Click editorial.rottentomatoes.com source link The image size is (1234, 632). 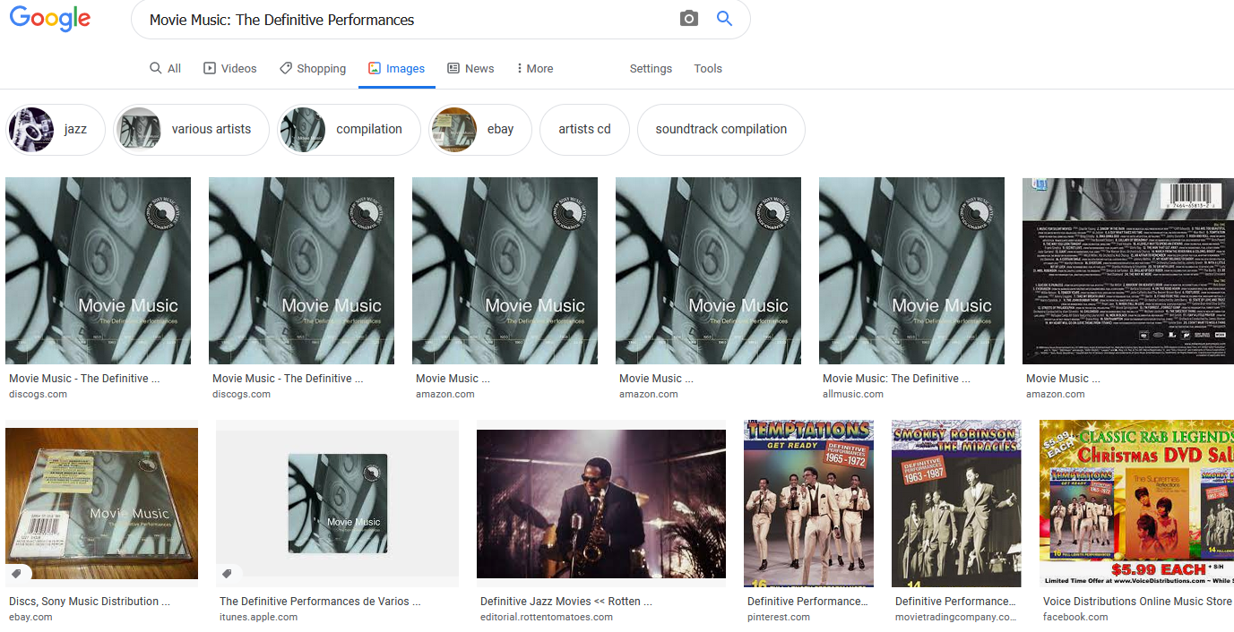tap(547, 617)
